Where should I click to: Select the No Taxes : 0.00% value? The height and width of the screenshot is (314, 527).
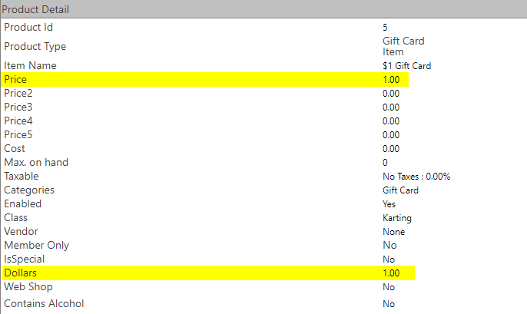coord(416,177)
